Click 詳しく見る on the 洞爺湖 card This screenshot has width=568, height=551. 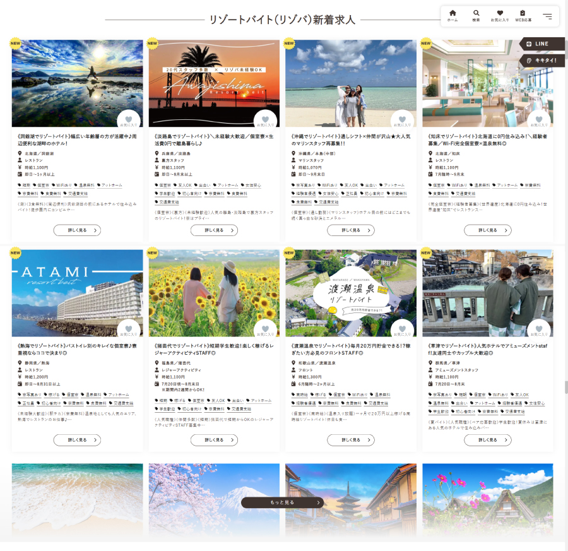click(x=77, y=230)
